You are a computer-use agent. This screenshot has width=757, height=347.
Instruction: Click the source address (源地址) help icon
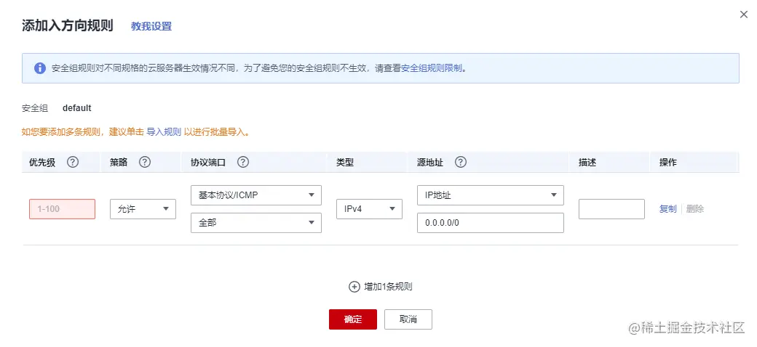[x=461, y=162]
